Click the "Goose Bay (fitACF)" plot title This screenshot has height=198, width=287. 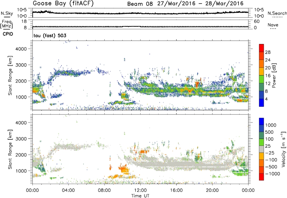point(63,4)
